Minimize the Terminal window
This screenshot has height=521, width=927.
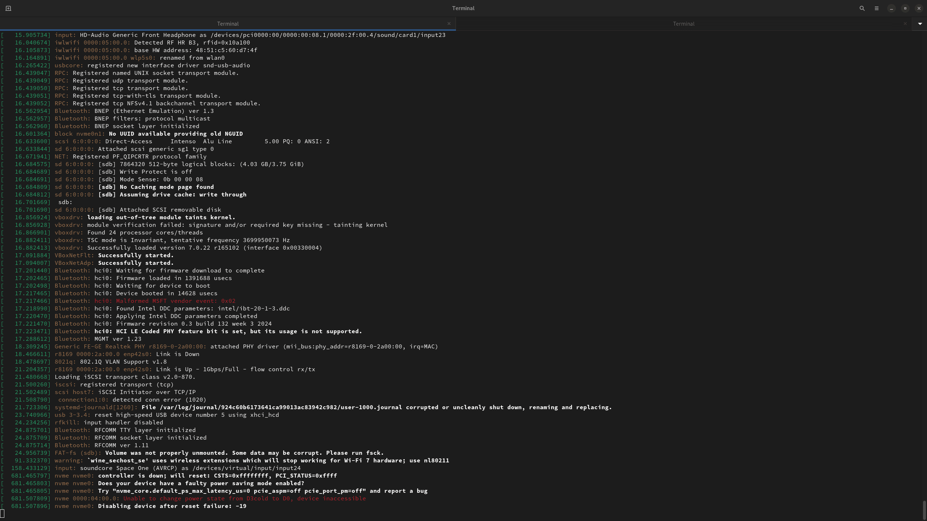point(892,8)
